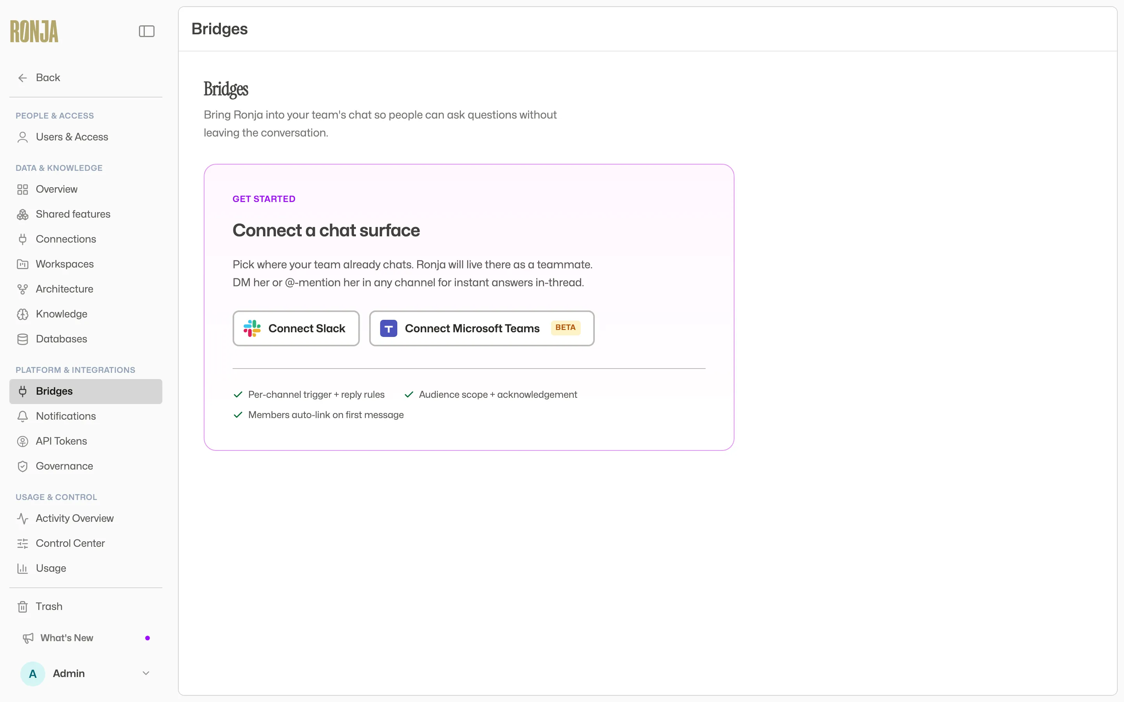
Task: Click 'Per-channel trigger + reply rules' text
Action: tap(316, 395)
